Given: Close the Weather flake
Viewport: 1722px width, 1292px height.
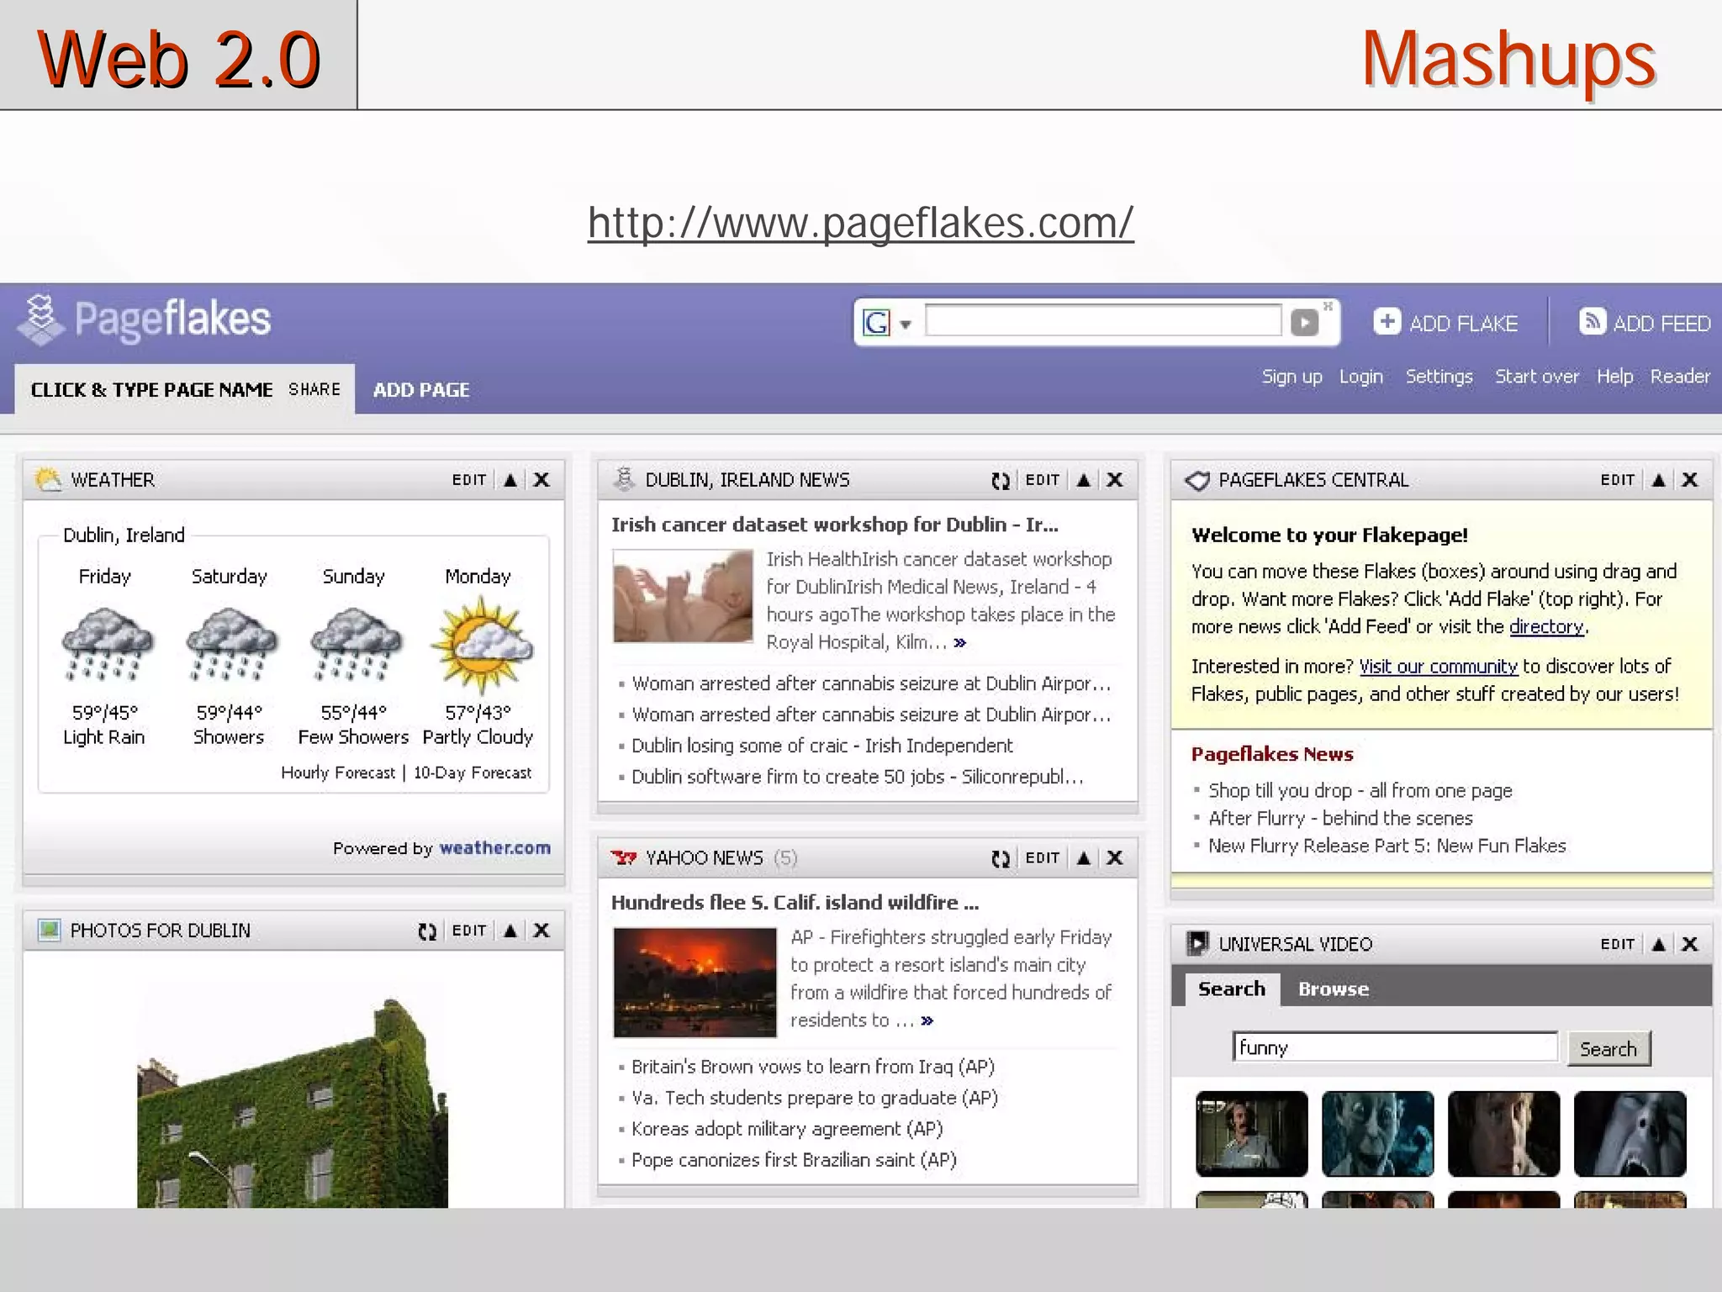Looking at the screenshot, I should pyautogui.click(x=542, y=480).
